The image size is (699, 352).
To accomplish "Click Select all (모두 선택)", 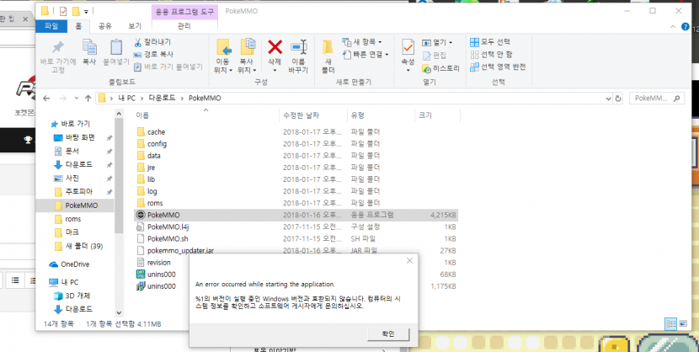I will point(490,42).
